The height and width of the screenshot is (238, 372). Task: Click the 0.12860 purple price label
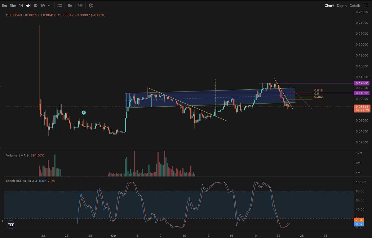pos(361,83)
